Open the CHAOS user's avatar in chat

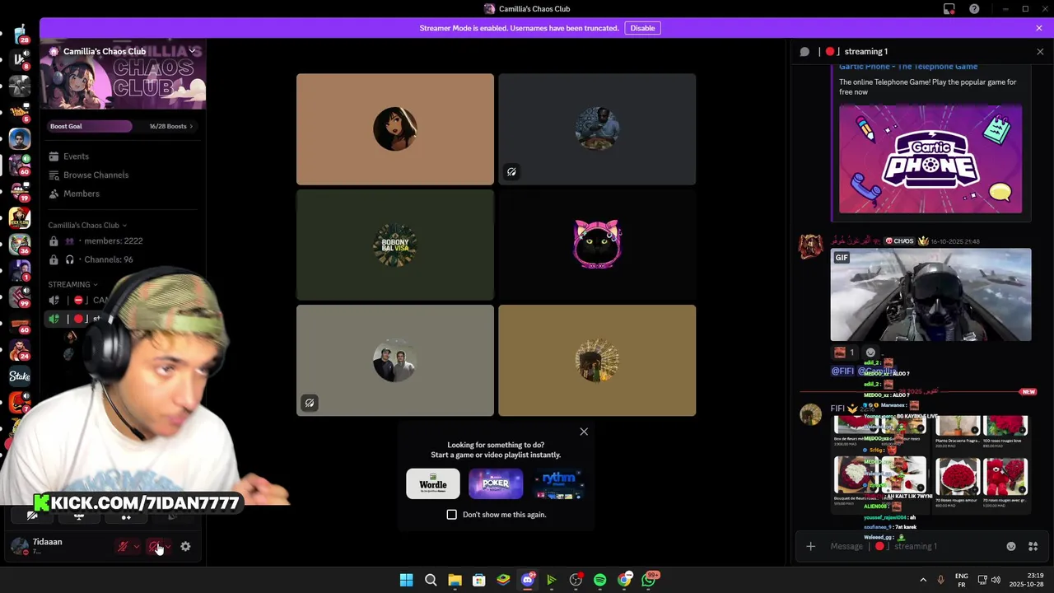(x=810, y=247)
